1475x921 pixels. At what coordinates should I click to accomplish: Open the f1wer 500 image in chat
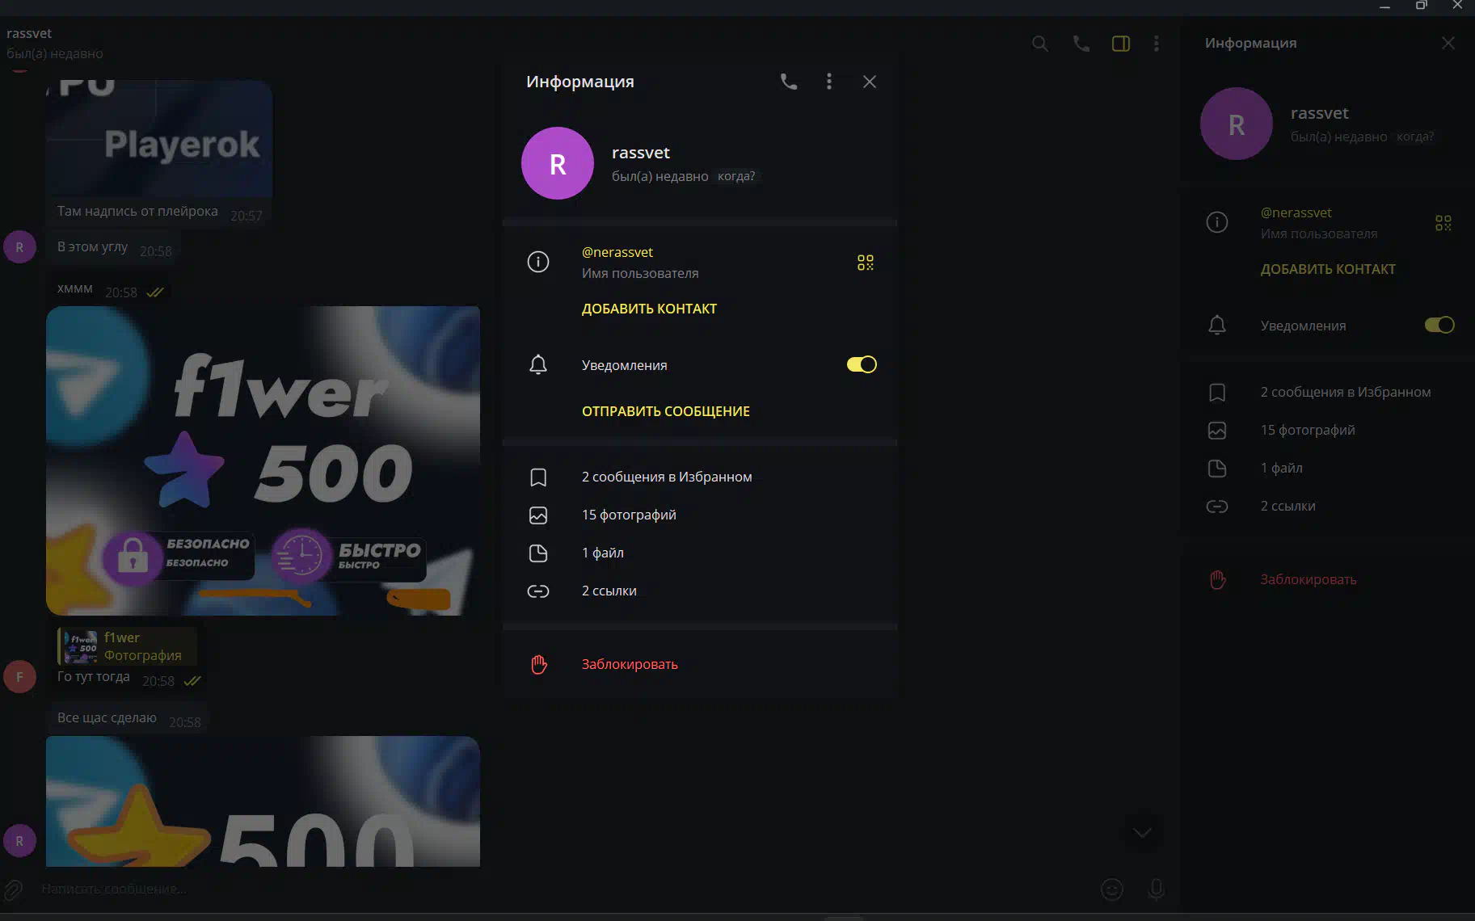pos(263,460)
